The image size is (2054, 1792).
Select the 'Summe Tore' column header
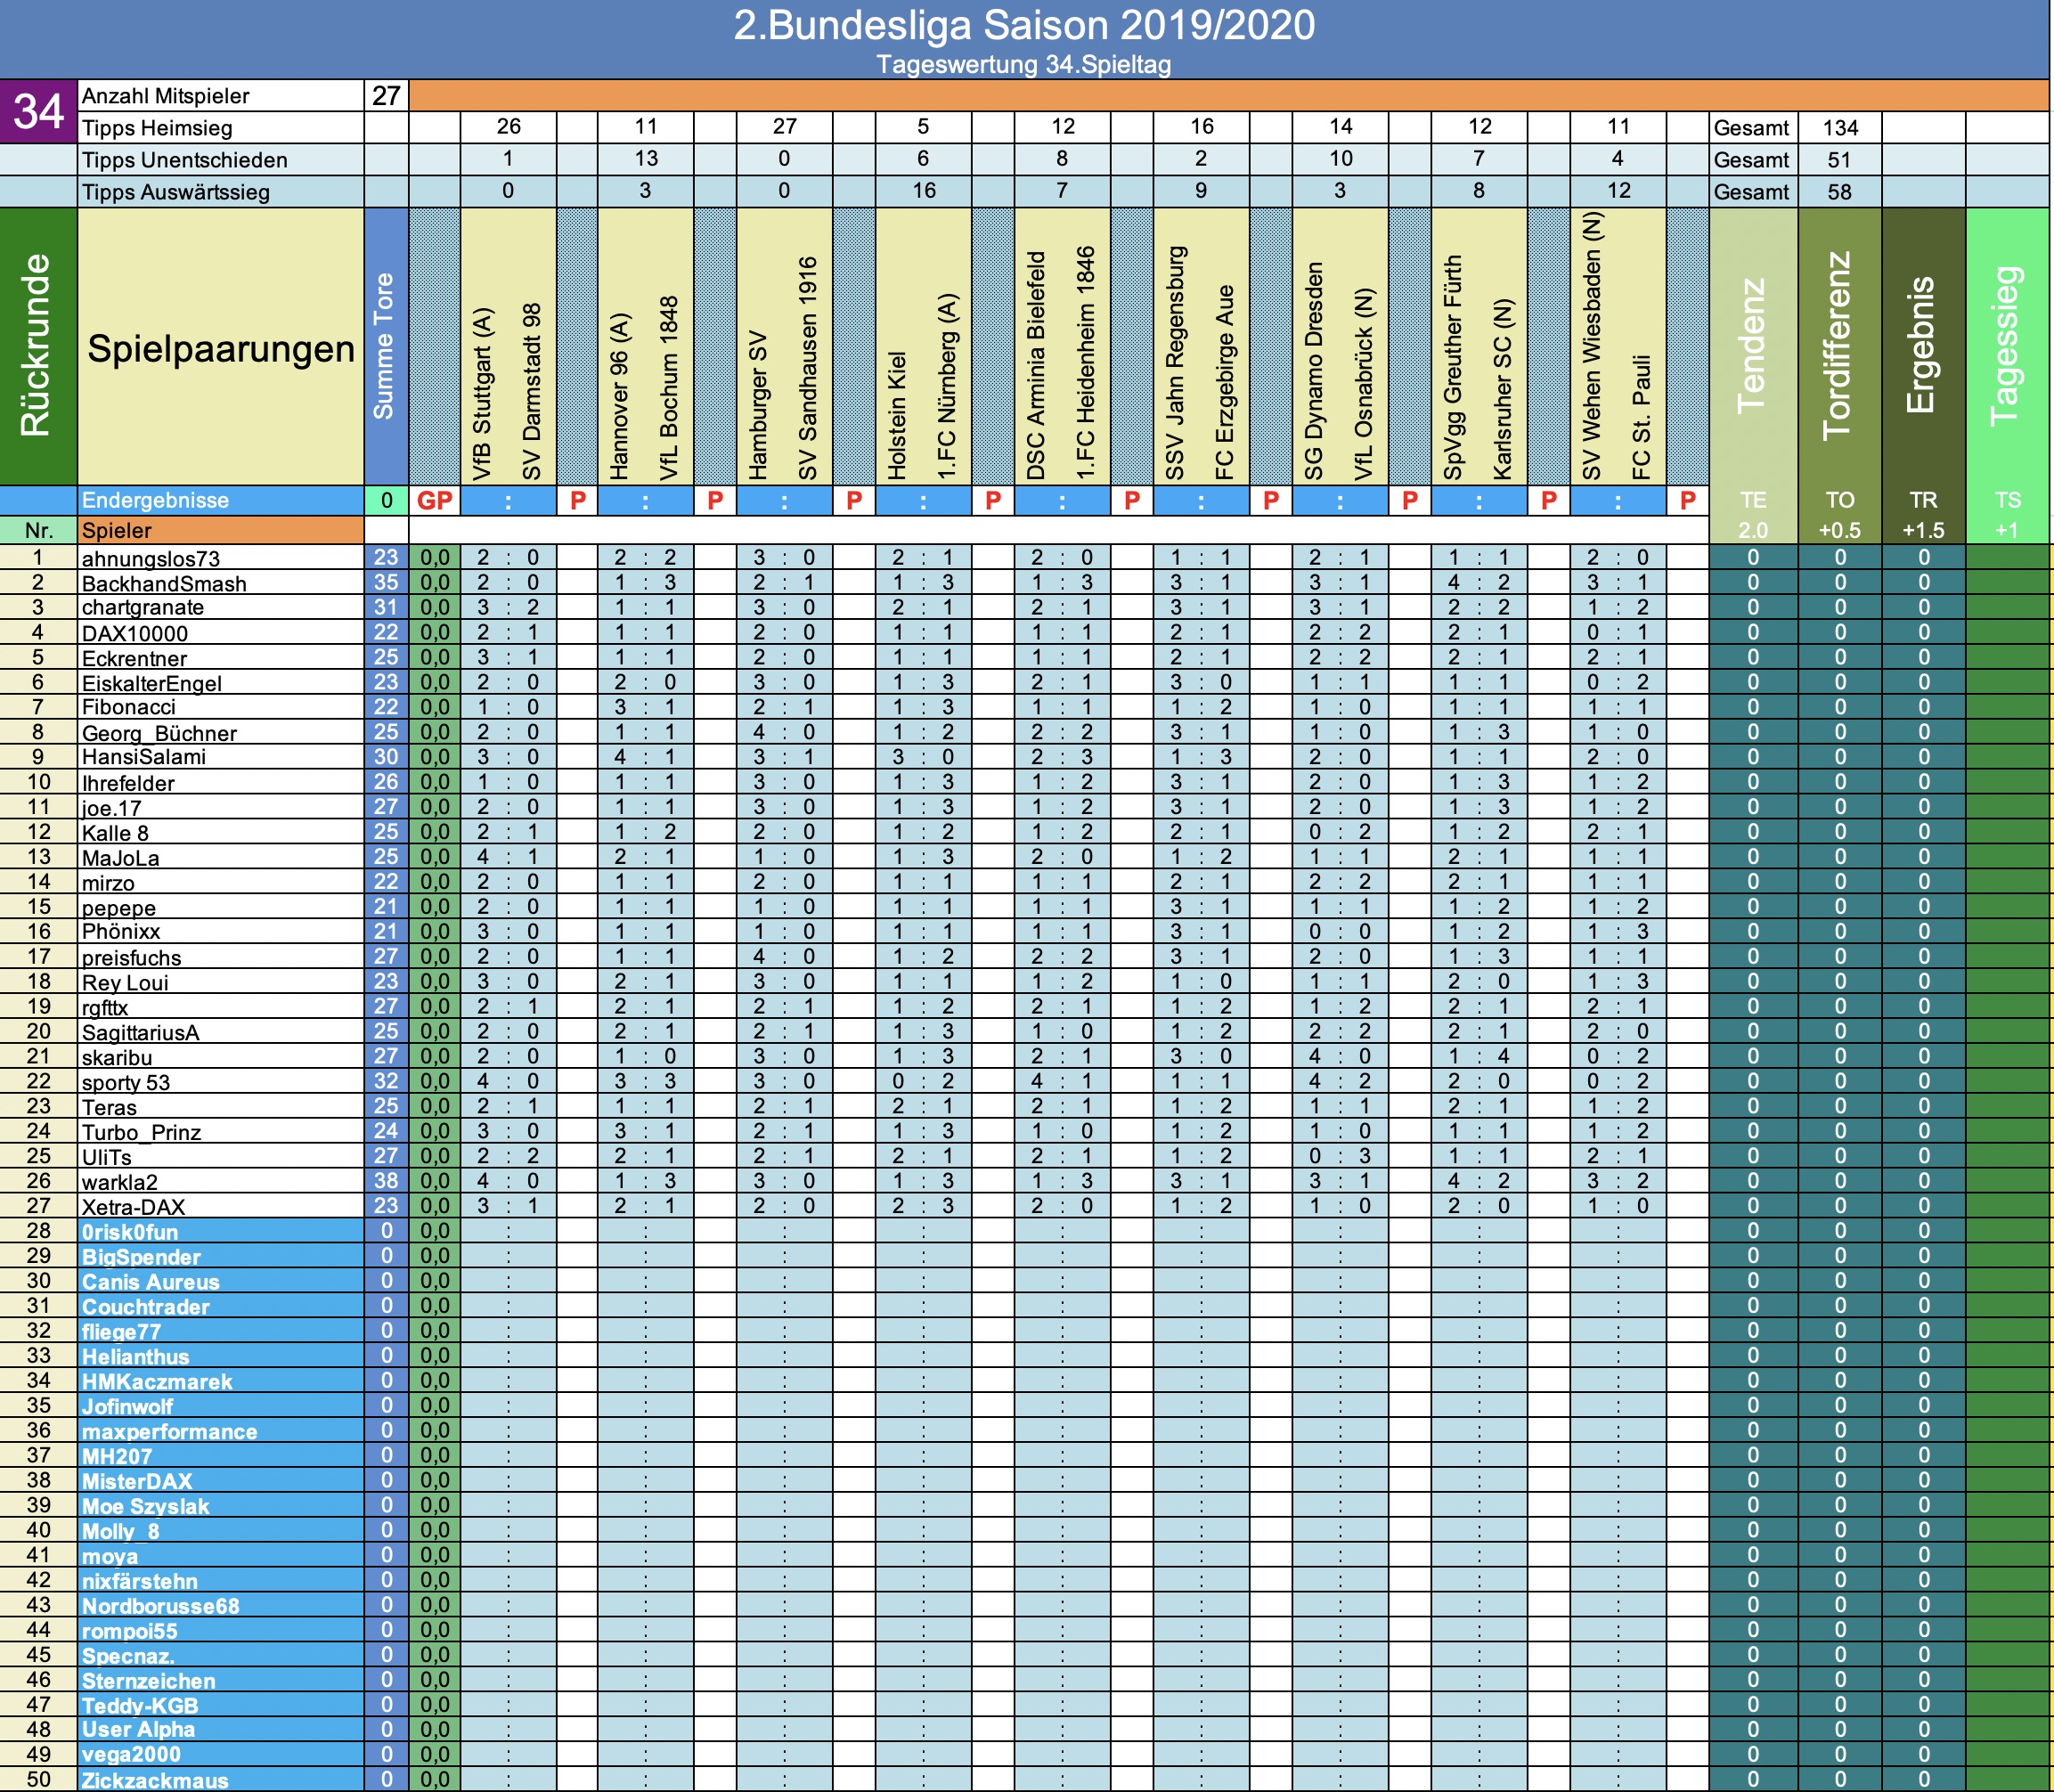click(x=386, y=346)
